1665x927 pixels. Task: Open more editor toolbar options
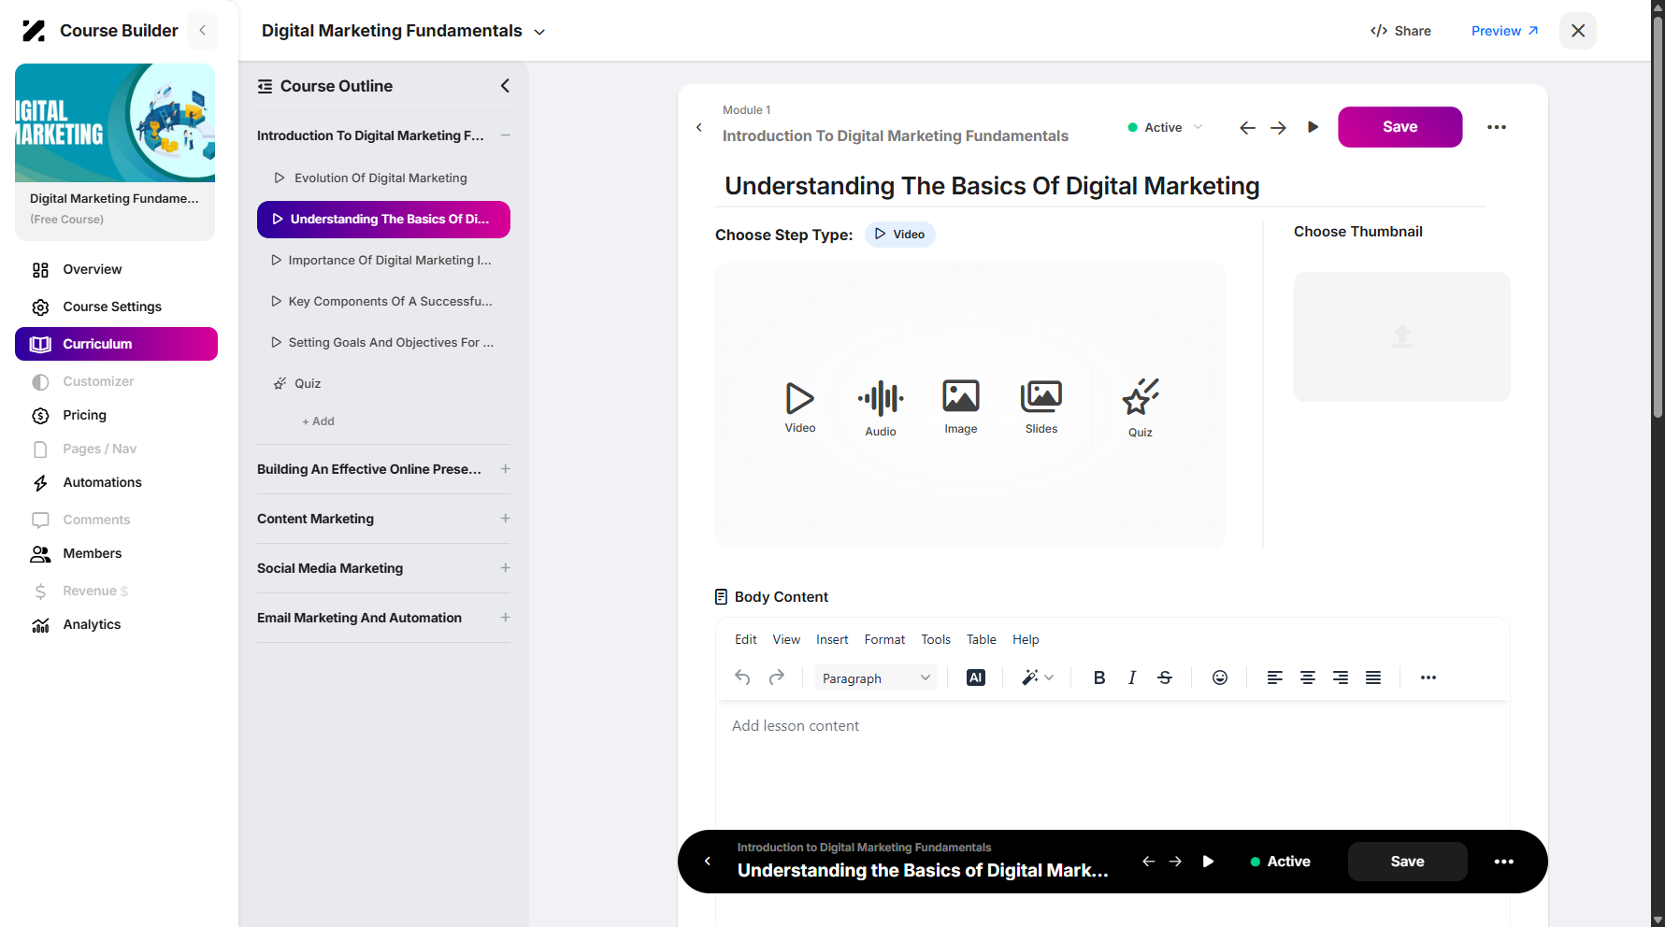click(1428, 677)
